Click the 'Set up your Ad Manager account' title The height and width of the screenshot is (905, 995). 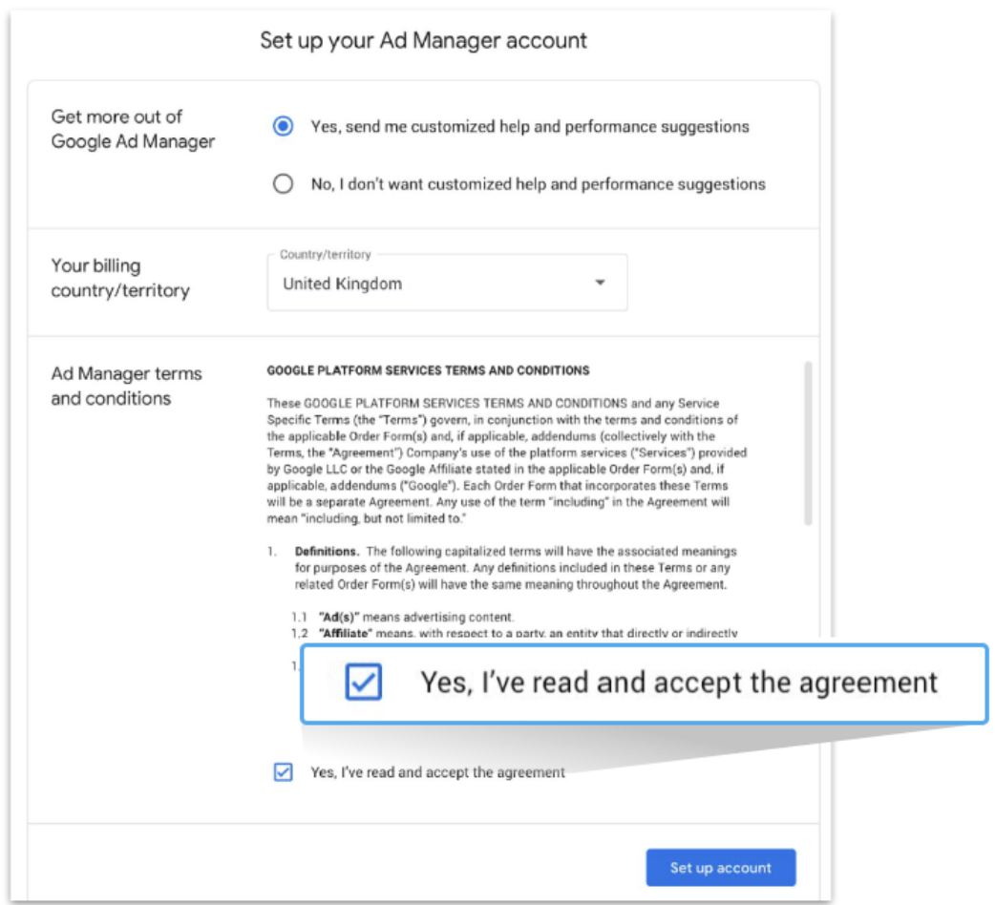423,41
